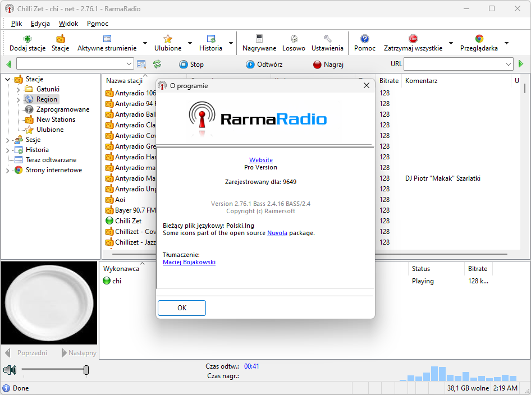This screenshot has height=395, width=531.
Task: Open the Pomoc menu
Action: pos(98,24)
